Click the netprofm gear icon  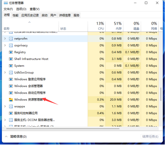(11, 39)
